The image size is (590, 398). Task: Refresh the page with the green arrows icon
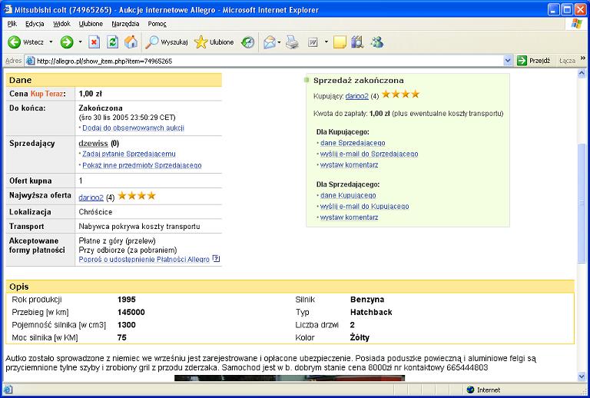point(112,42)
